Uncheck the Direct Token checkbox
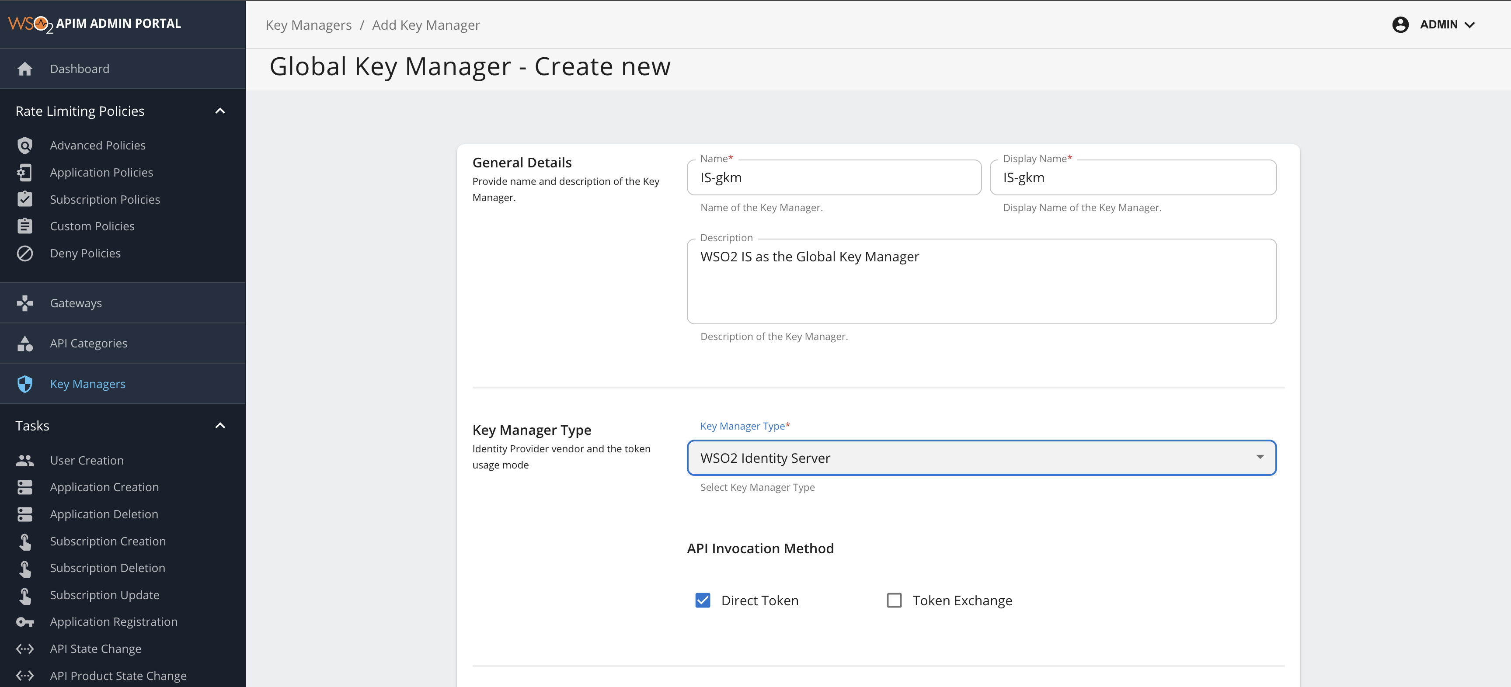Viewport: 1511px width, 687px height. point(703,600)
